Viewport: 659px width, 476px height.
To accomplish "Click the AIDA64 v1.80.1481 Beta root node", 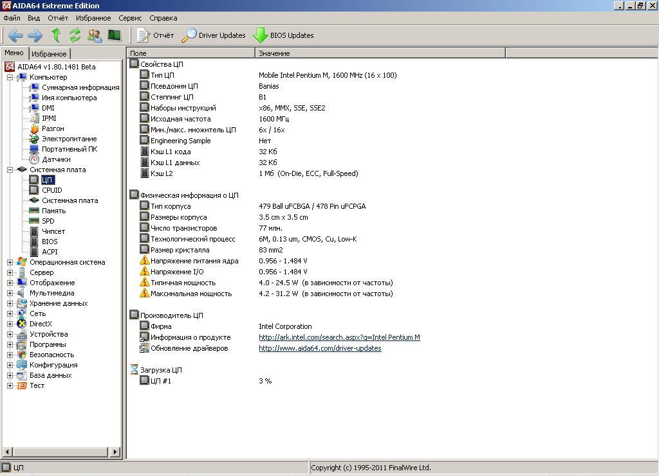I will pyautogui.click(x=57, y=67).
